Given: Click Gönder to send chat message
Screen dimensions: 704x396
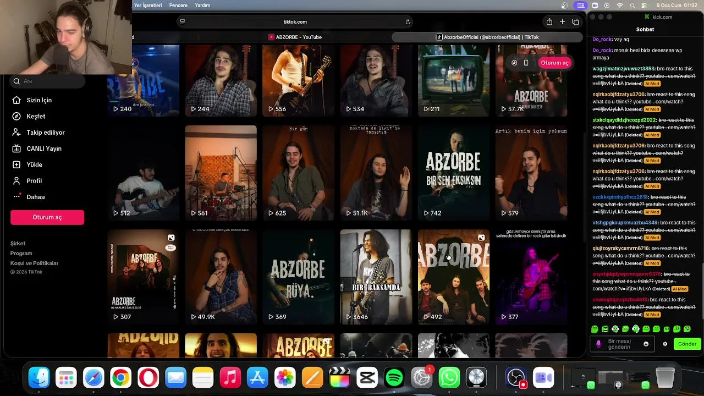Looking at the screenshot, I should point(687,344).
